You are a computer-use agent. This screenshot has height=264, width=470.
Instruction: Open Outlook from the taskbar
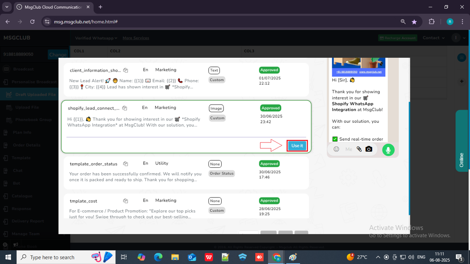(192, 257)
